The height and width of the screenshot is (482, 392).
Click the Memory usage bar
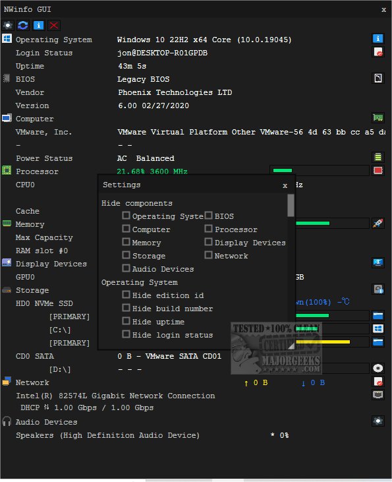(332, 223)
